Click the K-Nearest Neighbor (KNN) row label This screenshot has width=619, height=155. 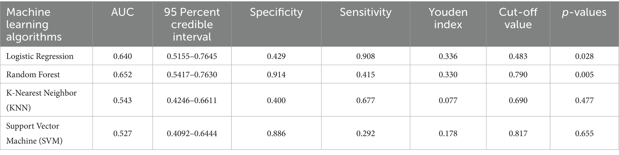[41, 100]
